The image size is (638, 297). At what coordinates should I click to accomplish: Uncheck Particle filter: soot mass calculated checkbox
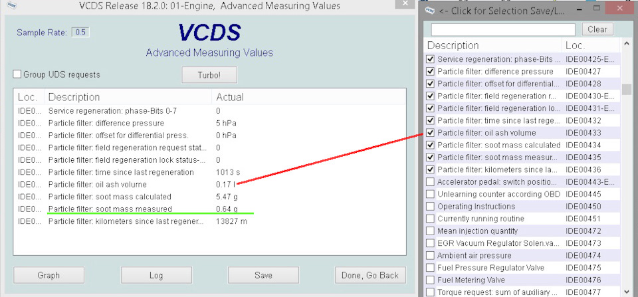(x=430, y=145)
